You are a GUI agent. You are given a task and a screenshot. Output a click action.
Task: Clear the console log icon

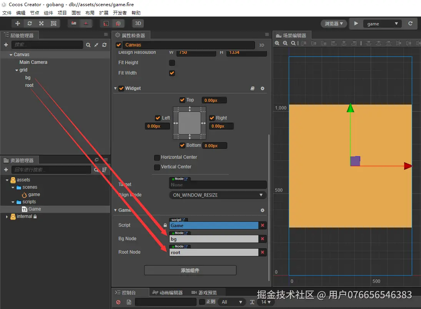click(118, 302)
